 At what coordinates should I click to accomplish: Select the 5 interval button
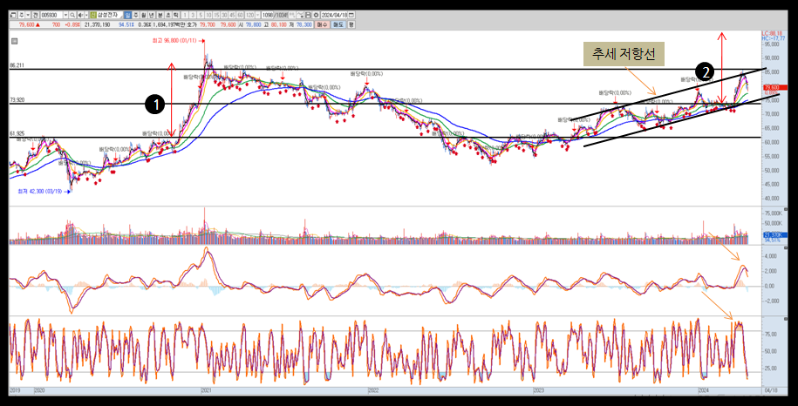point(201,15)
